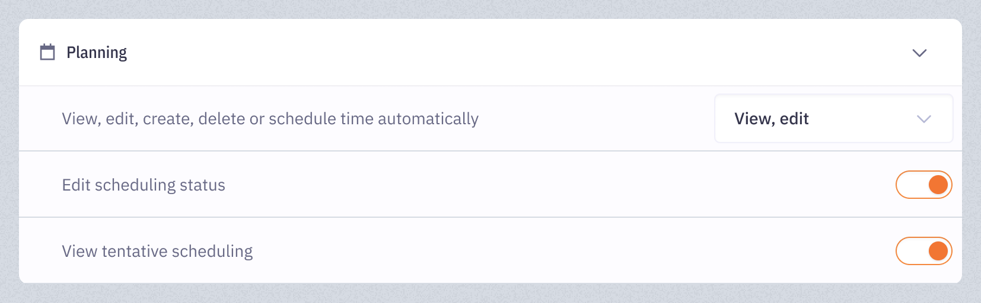The height and width of the screenshot is (303, 981).
Task: Click left track of Edit scheduling status switch
Action: 911,185
